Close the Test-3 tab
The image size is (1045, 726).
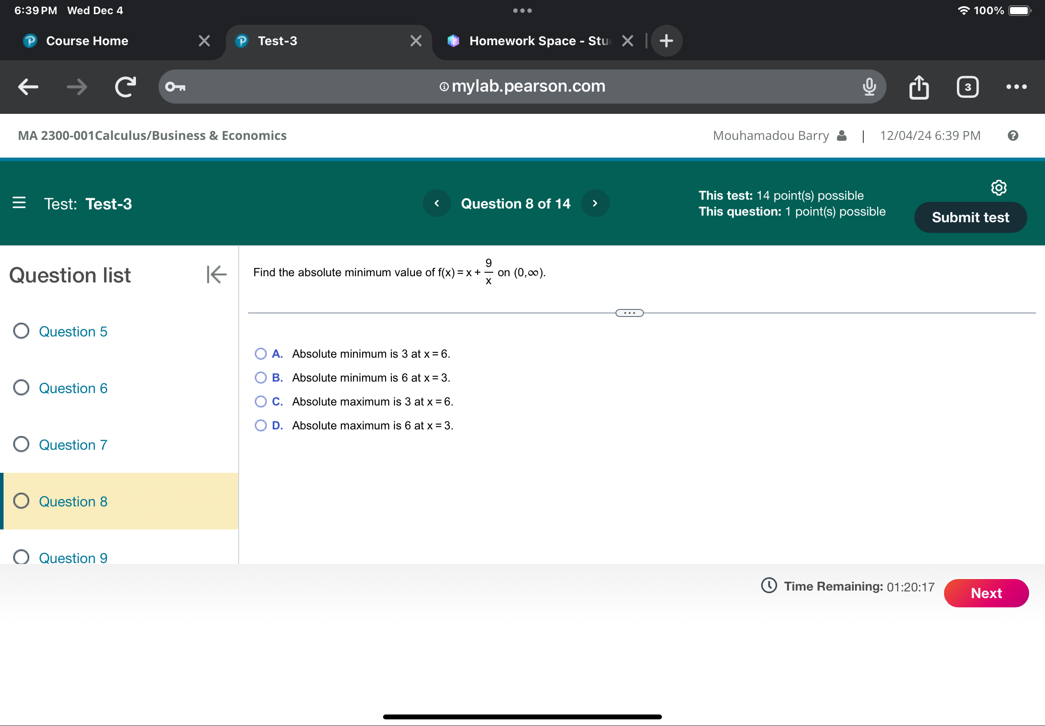pos(416,41)
